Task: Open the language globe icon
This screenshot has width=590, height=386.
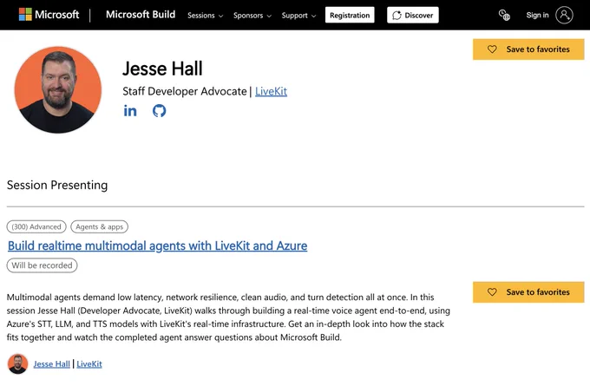Action: click(x=504, y=15)
